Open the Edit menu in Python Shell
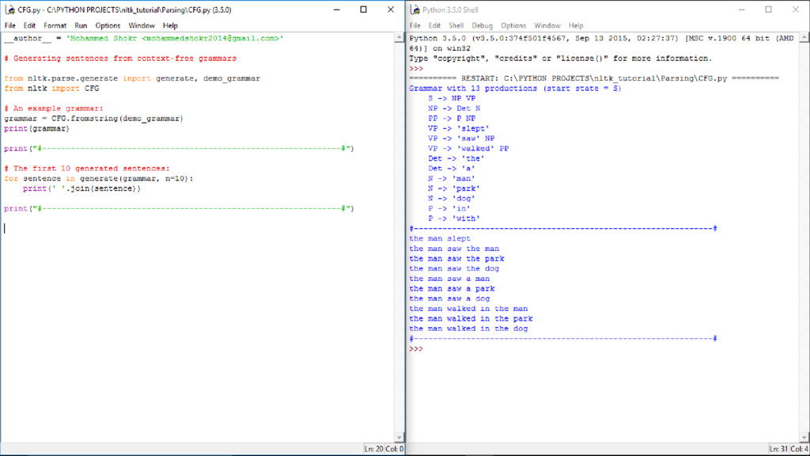810x456 pixels. [x=434, y=25]
